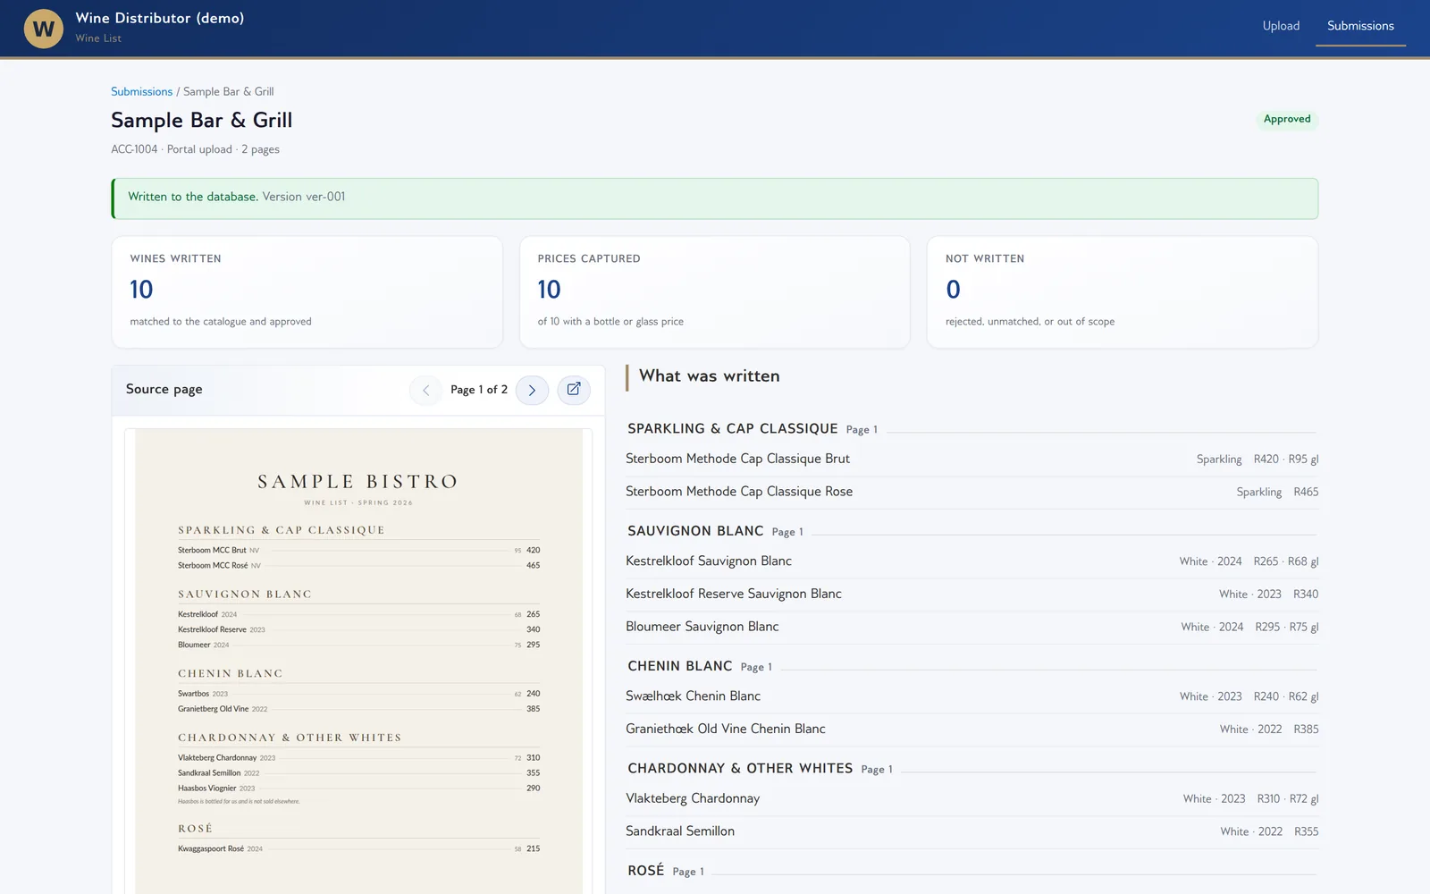This screenshot has height=894, width=1430.
Task: Open the Upload tab
Action: pyautogui.click(x=1281, y=26)
